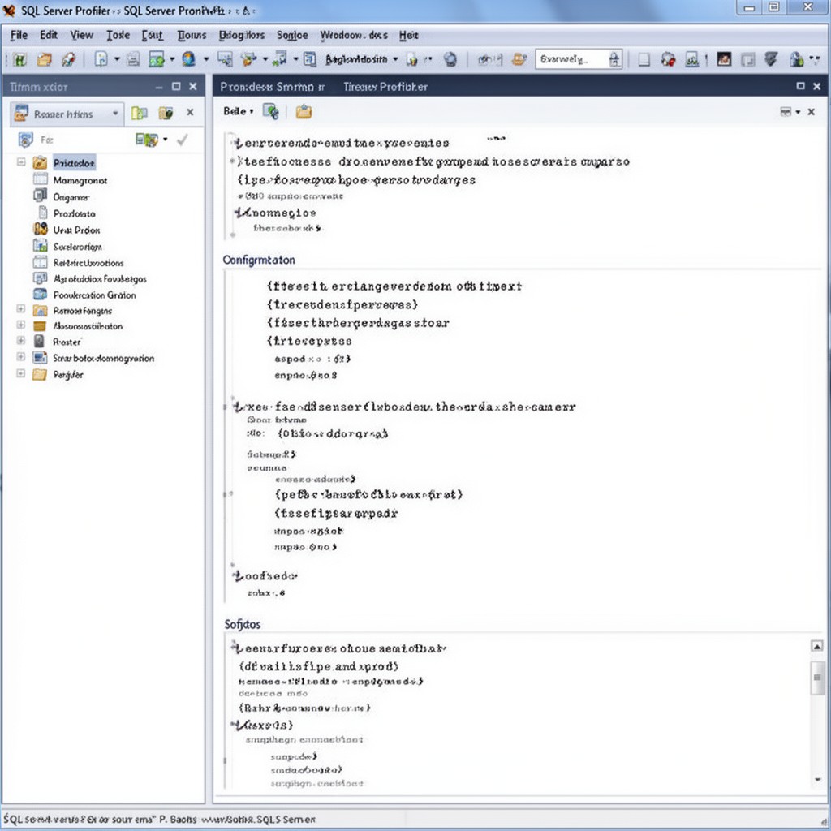Expand the Rarroat Fongtns tree node
Viewport: 831px width, 831px height.
point(20,308)
